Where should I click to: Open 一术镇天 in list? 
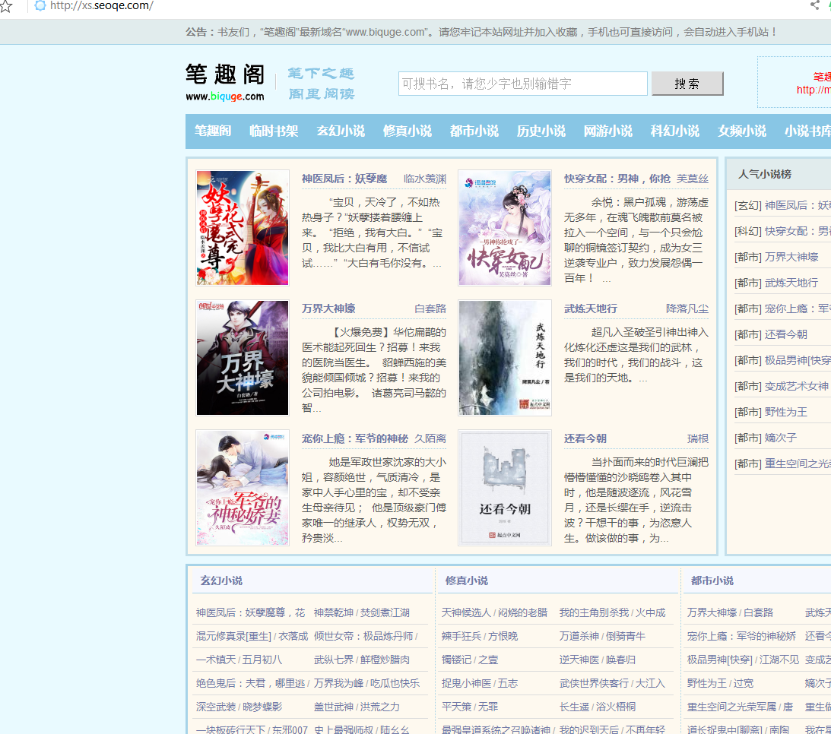pos(217,660)
